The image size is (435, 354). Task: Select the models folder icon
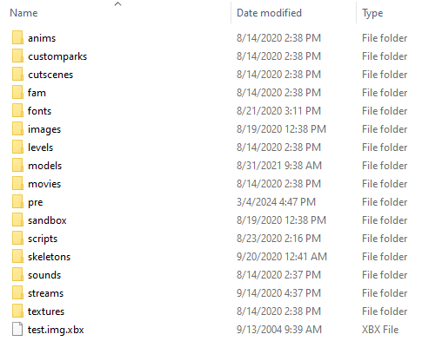pos(17,166)
